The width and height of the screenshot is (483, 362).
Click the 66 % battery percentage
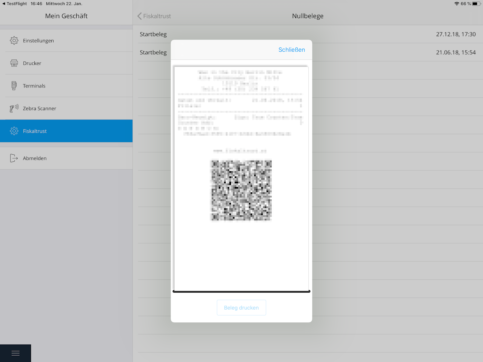466,4
